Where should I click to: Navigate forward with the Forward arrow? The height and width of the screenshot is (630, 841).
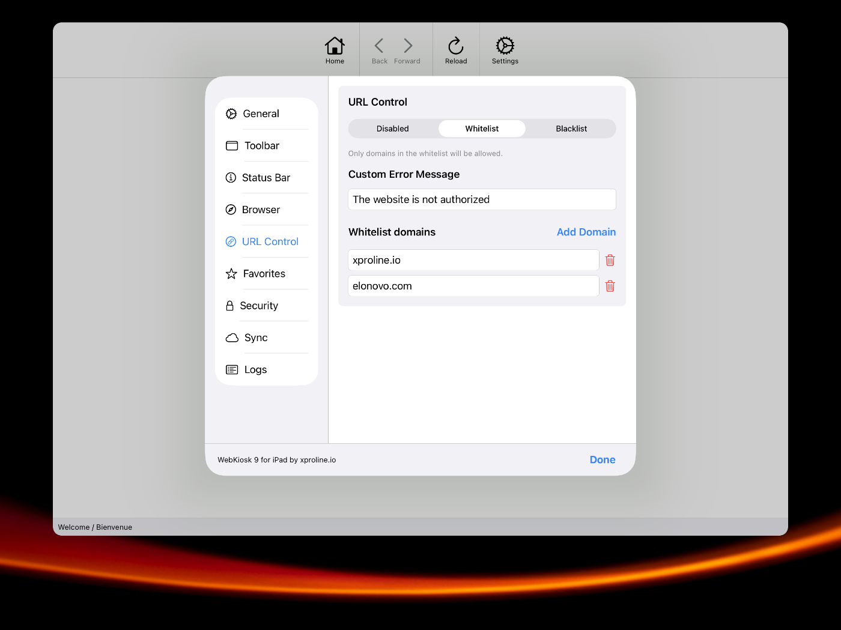point(407,46)
